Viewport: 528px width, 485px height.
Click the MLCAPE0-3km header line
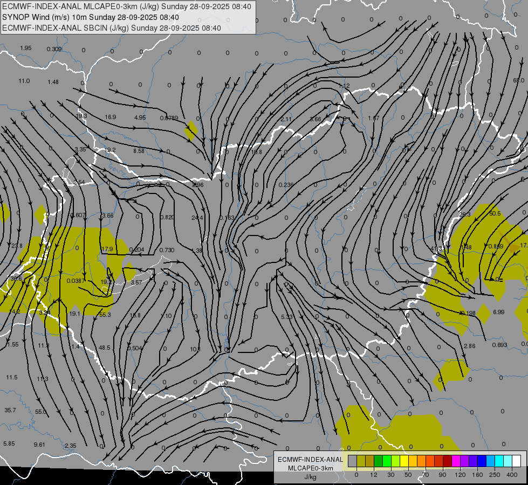click(127, 6)
